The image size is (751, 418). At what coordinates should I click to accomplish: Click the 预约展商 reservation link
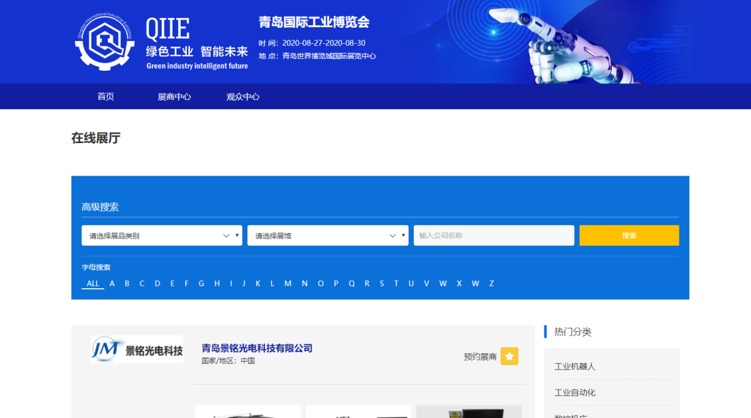pyautogui.click(x=480, y=357)
